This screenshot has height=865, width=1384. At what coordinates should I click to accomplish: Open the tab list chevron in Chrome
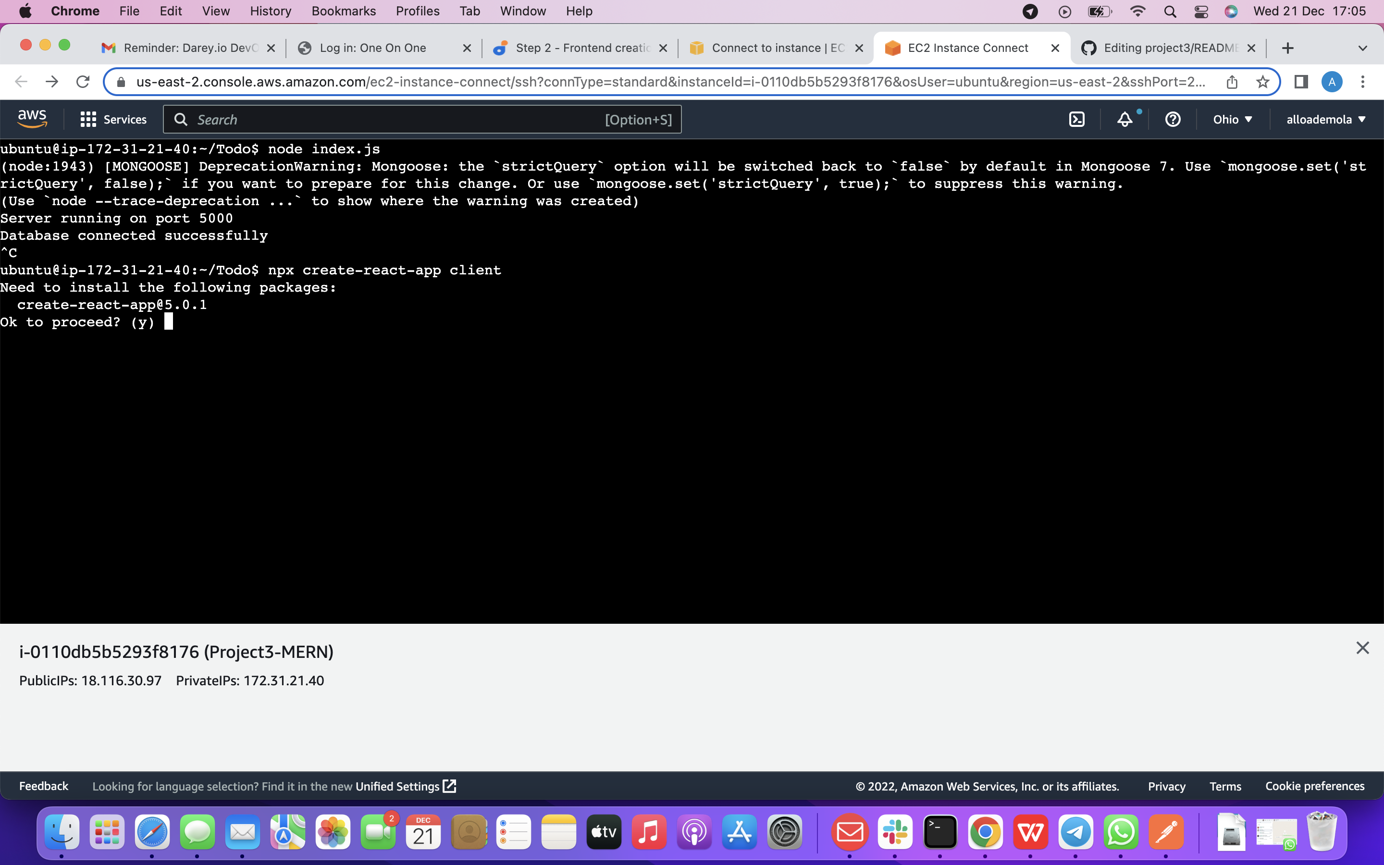point(1363,48)
